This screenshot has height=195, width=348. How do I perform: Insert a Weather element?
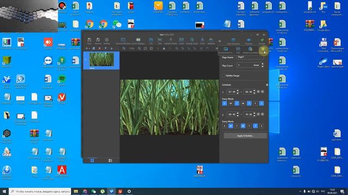[211, 41]
